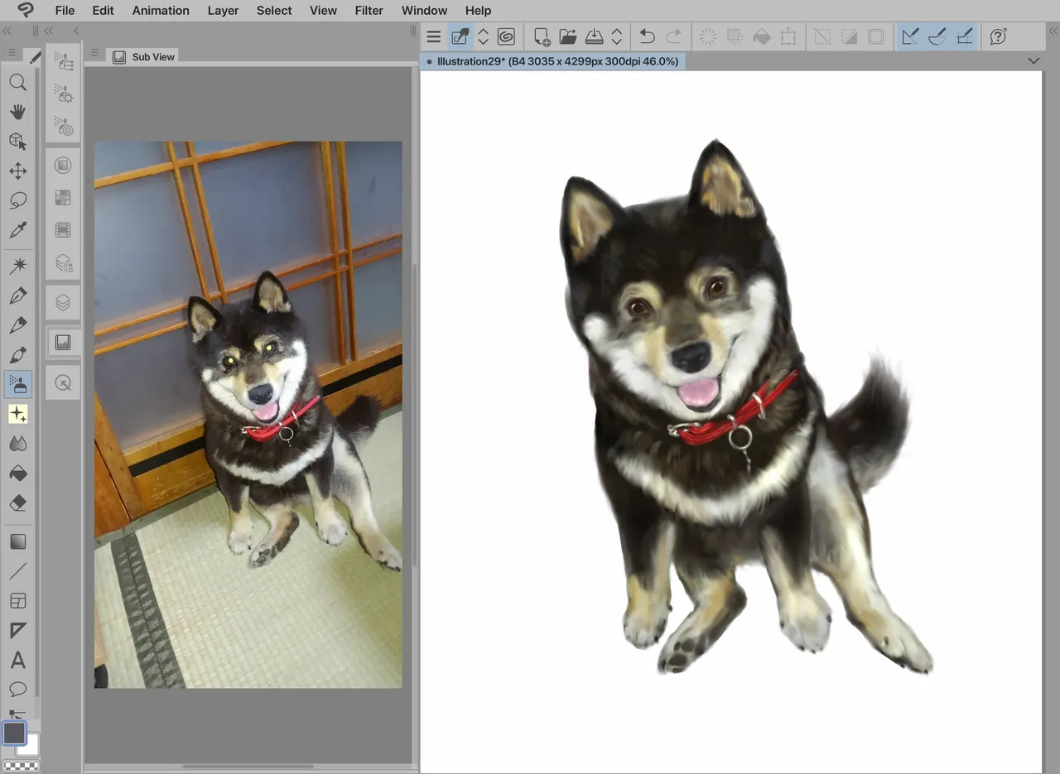Viewport: 1060px width, 774px height.
Task: Toggle the quick access pen button
Action: click(460, 36)
